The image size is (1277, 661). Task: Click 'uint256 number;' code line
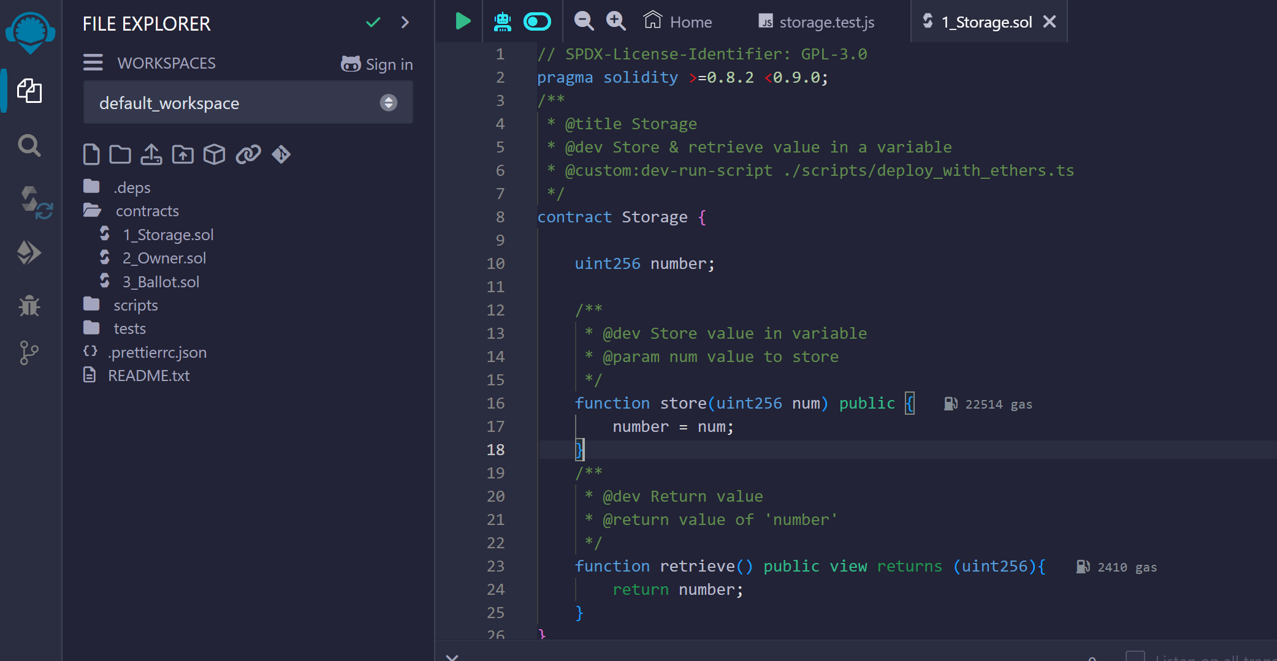pos(644,263)
